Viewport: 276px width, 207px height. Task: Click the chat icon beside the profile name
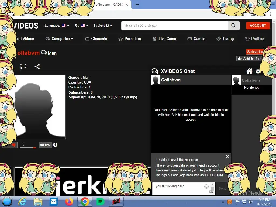pyautogui.click(x=44, y=52)
